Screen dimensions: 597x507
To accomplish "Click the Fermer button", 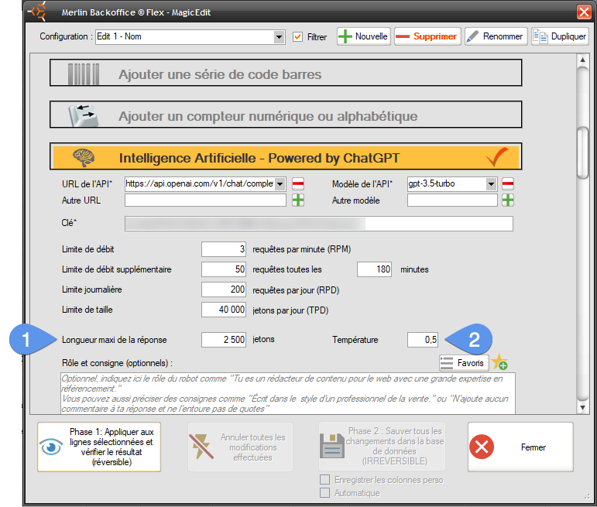I will click(520, 447).
